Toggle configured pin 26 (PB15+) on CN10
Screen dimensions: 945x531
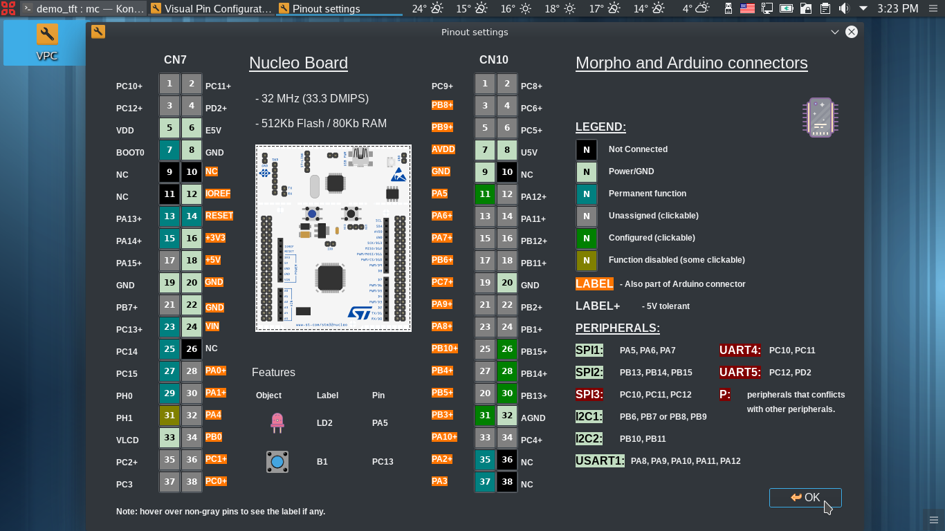tap(507, 349)
